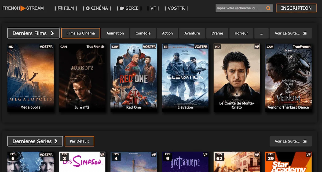Filter films by Animation
322x172 pixels.
[x=115, y=33]
